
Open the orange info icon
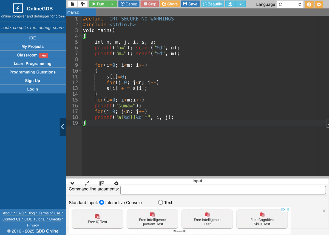click(x=309, y=4)
